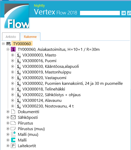Collapse the Asiakastoimitus branch
This screenshot has width=131, height=150.
click(8, 49)
